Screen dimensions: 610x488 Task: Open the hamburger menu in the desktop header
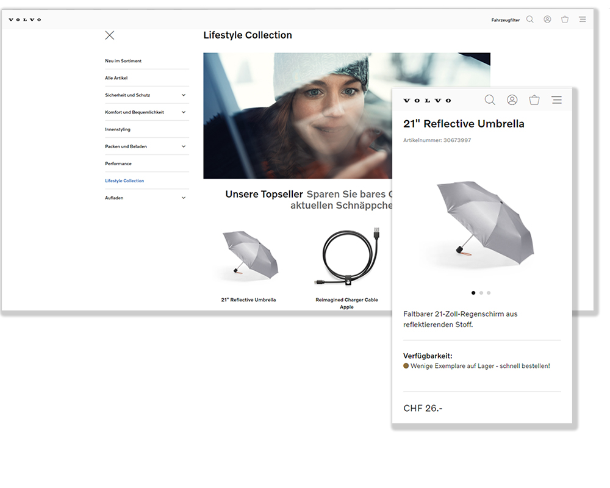[583, 20]
